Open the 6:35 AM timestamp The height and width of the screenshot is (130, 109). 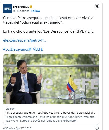[8, 128]
